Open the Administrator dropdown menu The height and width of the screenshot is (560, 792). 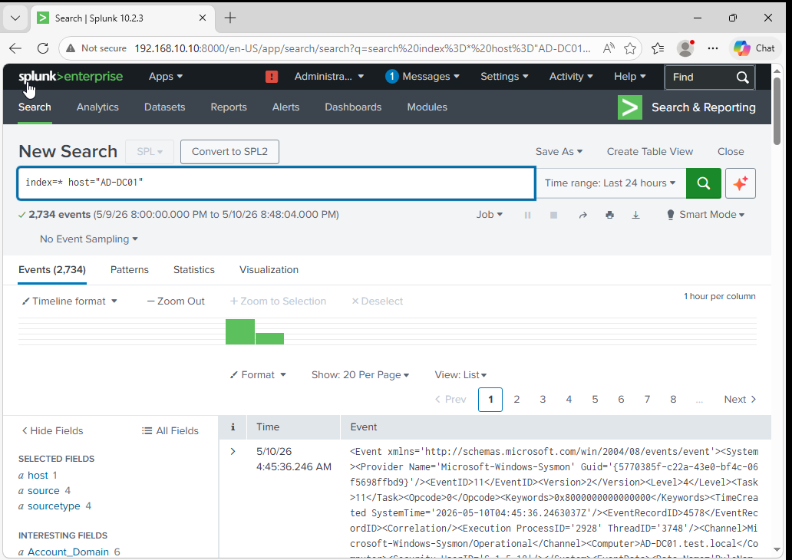click(x=328, y=77)
